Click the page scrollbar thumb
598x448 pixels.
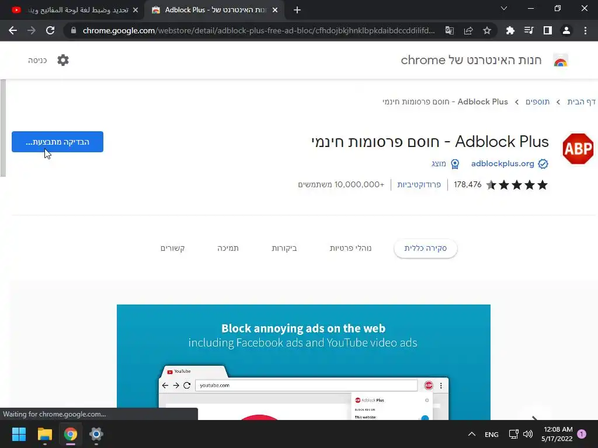(3, 128)
